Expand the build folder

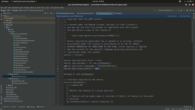[5, 23]
